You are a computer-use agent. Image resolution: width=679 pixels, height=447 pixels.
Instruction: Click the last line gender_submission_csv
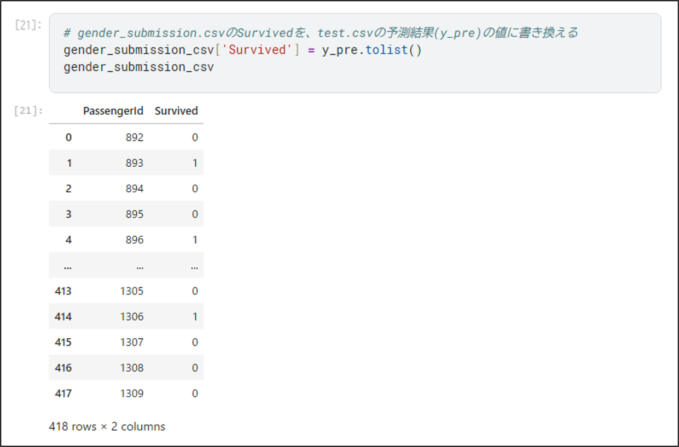click(x=138, y=67)
